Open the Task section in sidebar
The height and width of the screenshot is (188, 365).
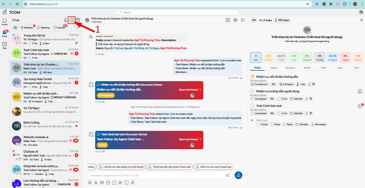[x=4, y=45]
